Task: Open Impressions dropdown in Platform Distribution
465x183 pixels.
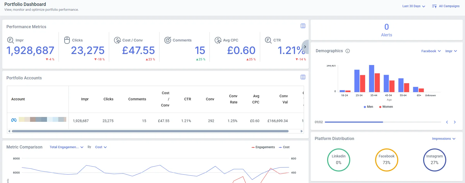Action: coord(444,139)
